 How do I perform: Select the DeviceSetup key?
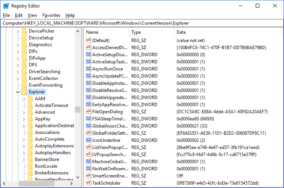point(41,38)
